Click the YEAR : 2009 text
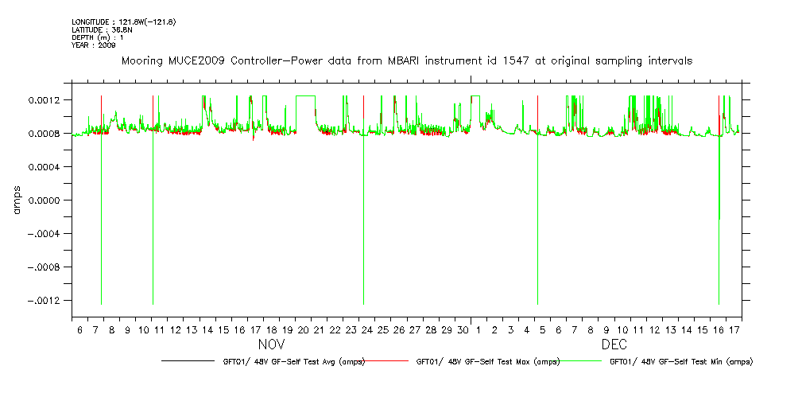The width and height of the screenshot is (802, 401). click(x=94, y=45)
